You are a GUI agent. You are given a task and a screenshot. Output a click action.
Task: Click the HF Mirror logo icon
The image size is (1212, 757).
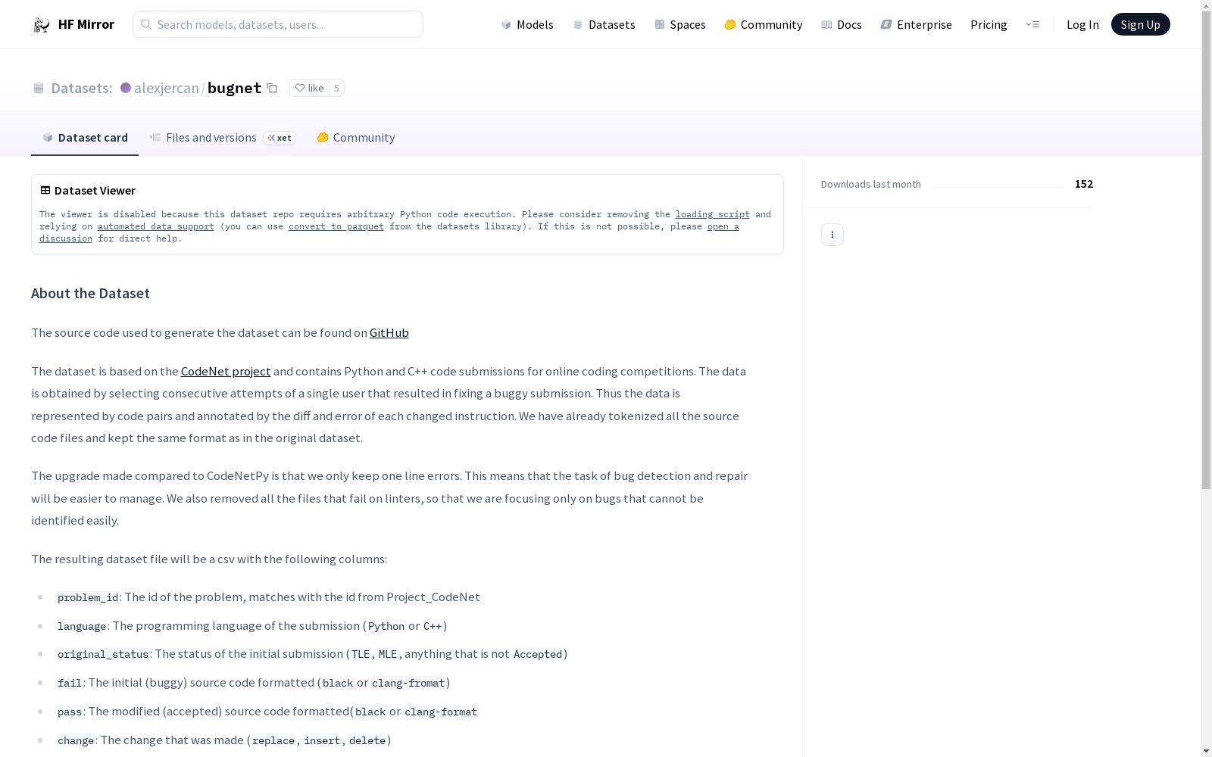tap(41, 25)
